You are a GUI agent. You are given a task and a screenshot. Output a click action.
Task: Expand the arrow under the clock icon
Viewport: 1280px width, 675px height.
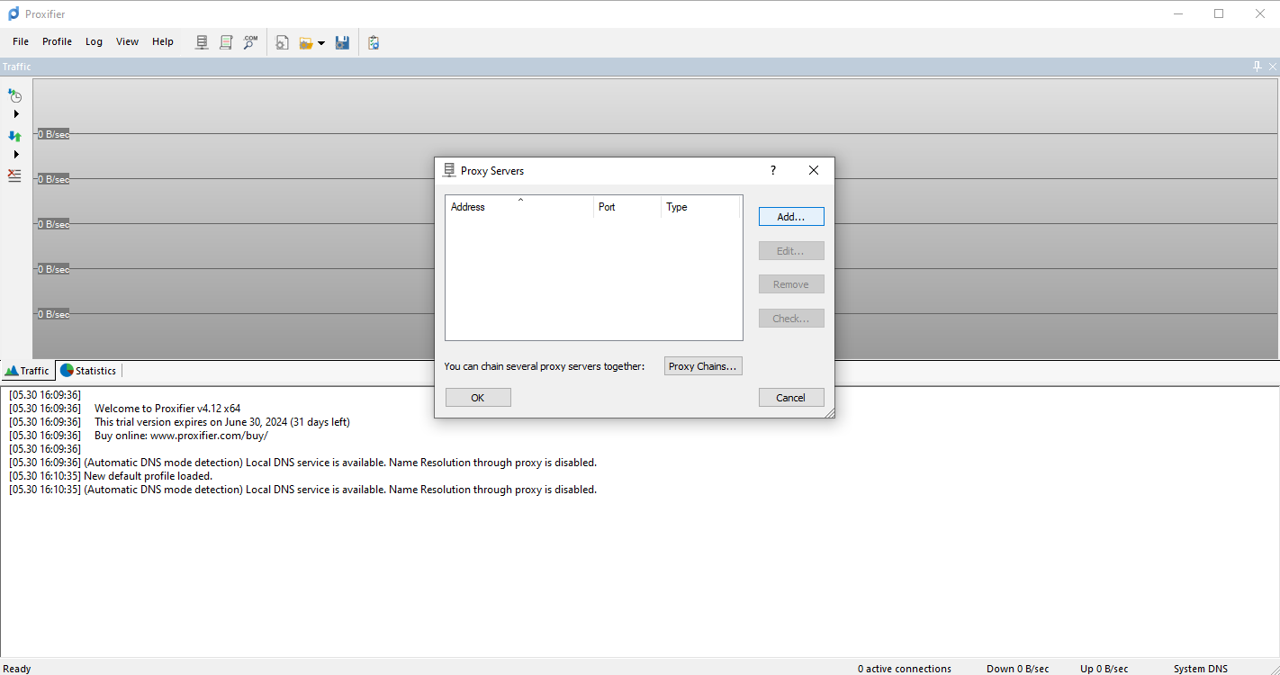15,114
